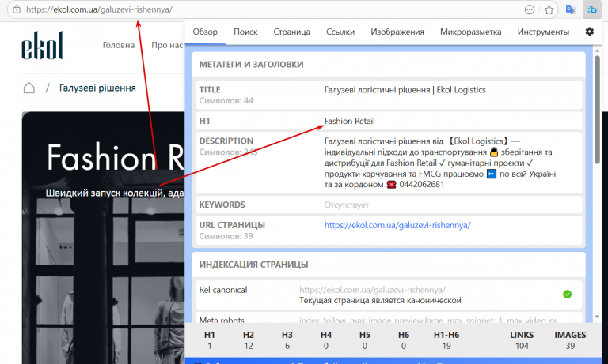Click the DESCRIPTION meta text

440,163
